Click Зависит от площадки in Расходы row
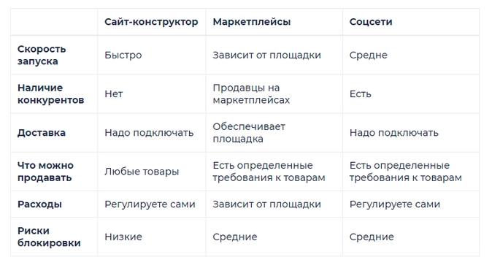 pos(267,204)
